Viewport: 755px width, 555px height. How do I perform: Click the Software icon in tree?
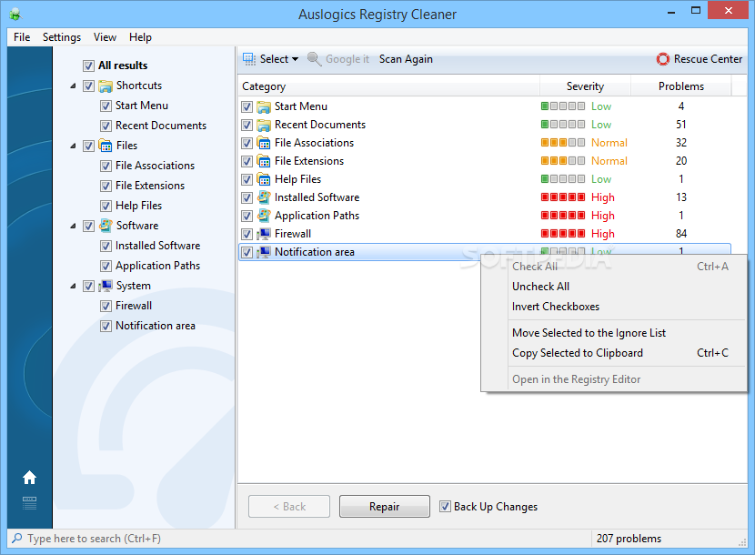(106, 226)
